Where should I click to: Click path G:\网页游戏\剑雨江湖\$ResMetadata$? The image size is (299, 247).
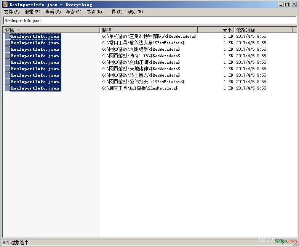(141, 62)
